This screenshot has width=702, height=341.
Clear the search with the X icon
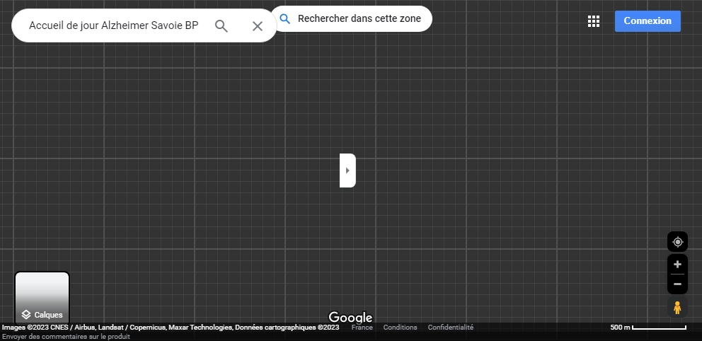coord(258,26)
